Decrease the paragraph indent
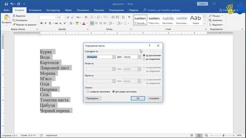The image size is (246, 138). 113,17
